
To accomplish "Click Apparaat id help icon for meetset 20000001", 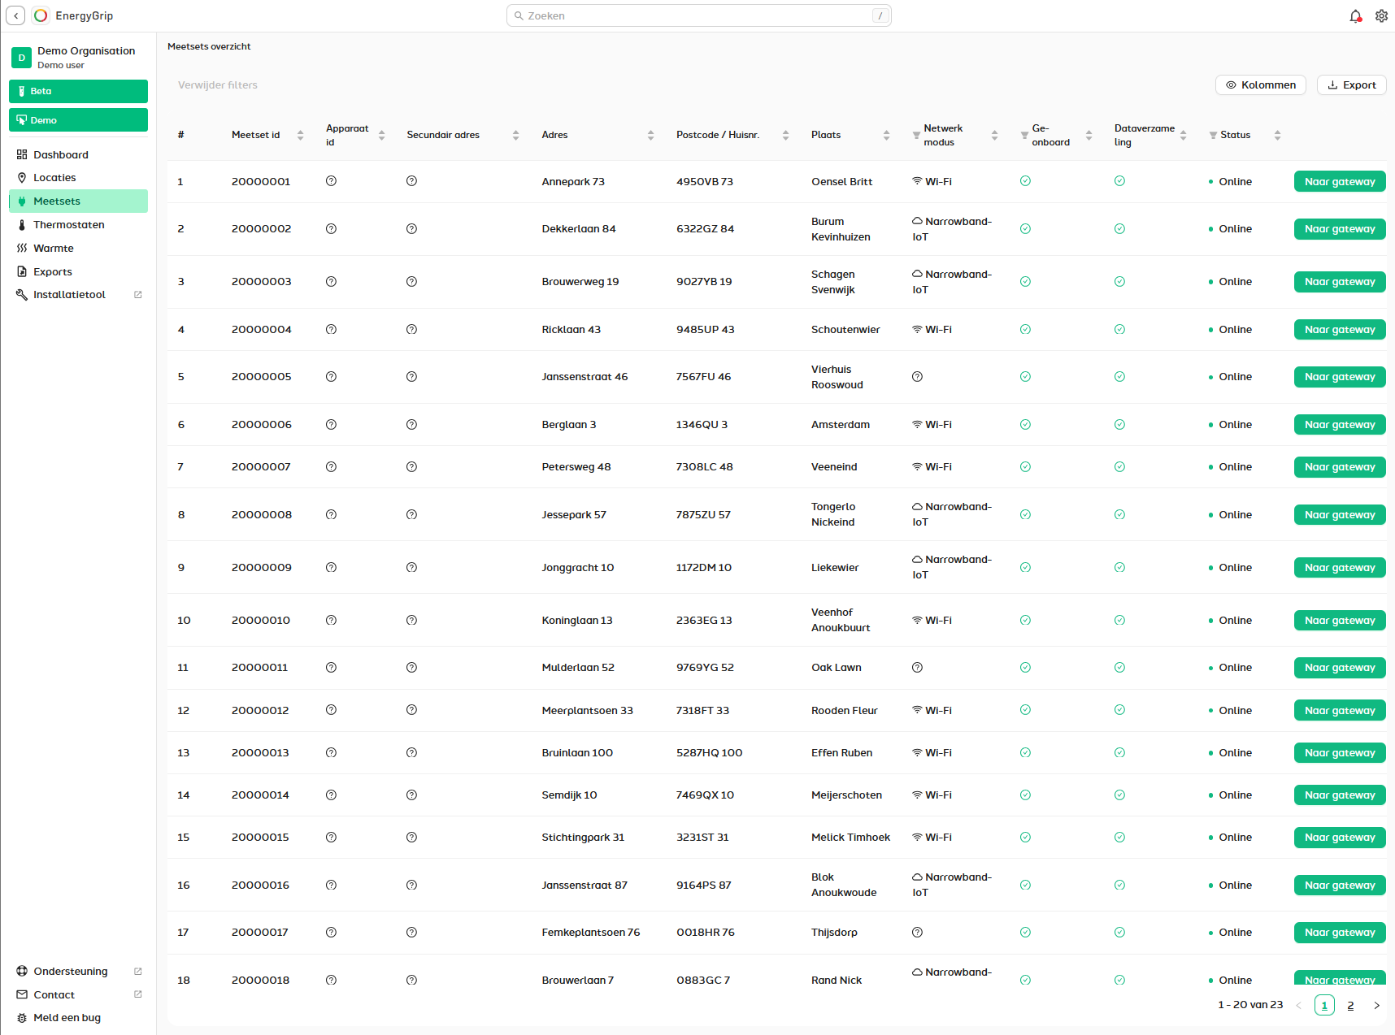I will [x=331, y=181].
